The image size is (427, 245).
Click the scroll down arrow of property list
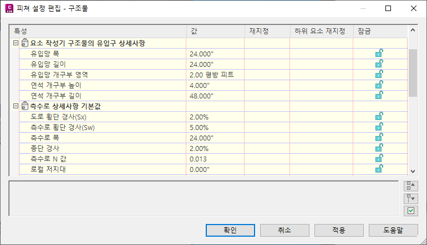pos(413,171)
